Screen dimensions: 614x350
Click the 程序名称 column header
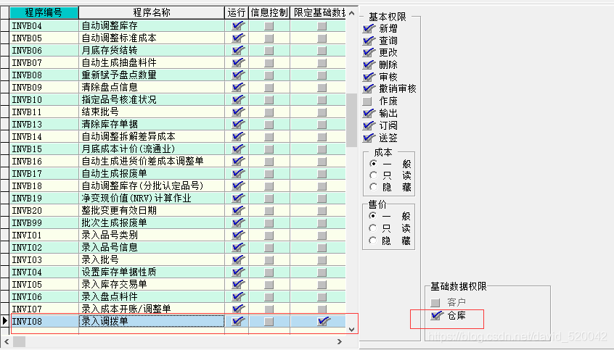[x=152, y=13]
